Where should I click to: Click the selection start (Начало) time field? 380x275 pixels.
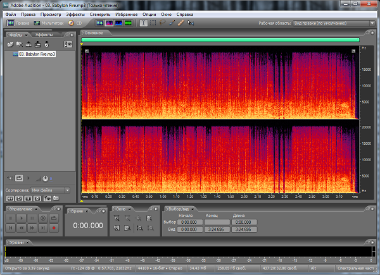188,222
